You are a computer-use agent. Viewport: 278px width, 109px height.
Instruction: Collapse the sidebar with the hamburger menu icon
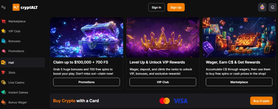pyautogui.click(x=4, y=7)
